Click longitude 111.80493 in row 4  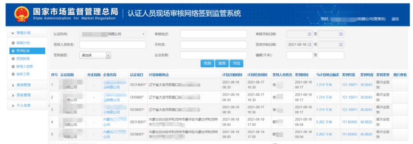pos(350,122)
